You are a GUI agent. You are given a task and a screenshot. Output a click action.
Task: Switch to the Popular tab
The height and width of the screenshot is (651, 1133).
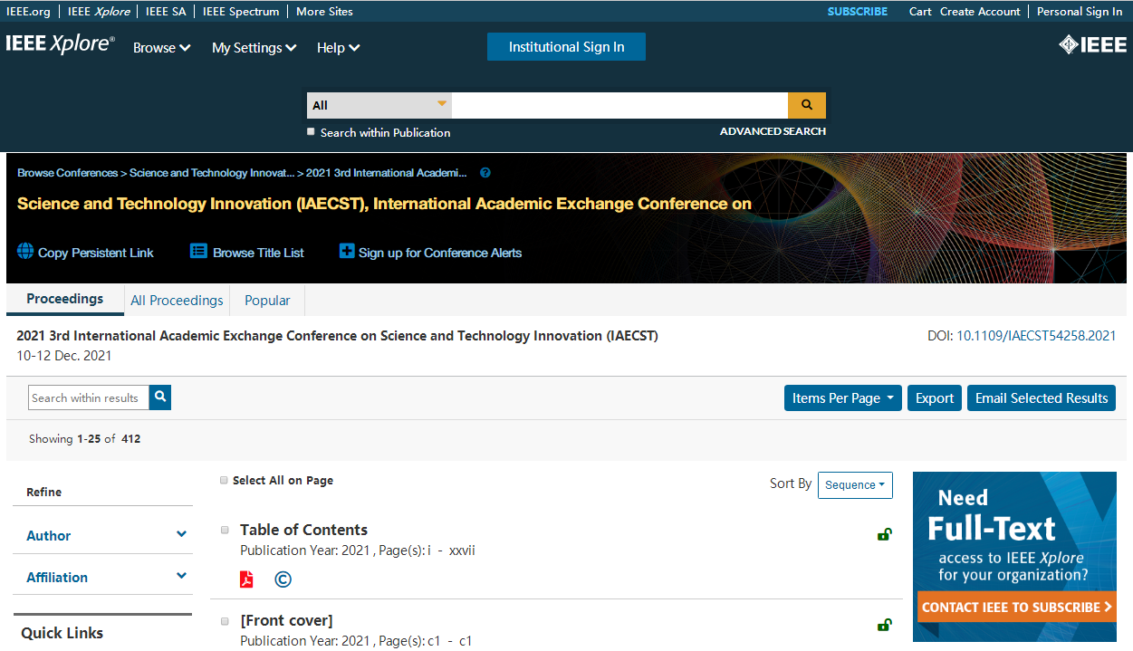267,301
